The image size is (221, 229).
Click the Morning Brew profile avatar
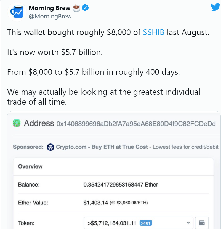tap(17, 12)
